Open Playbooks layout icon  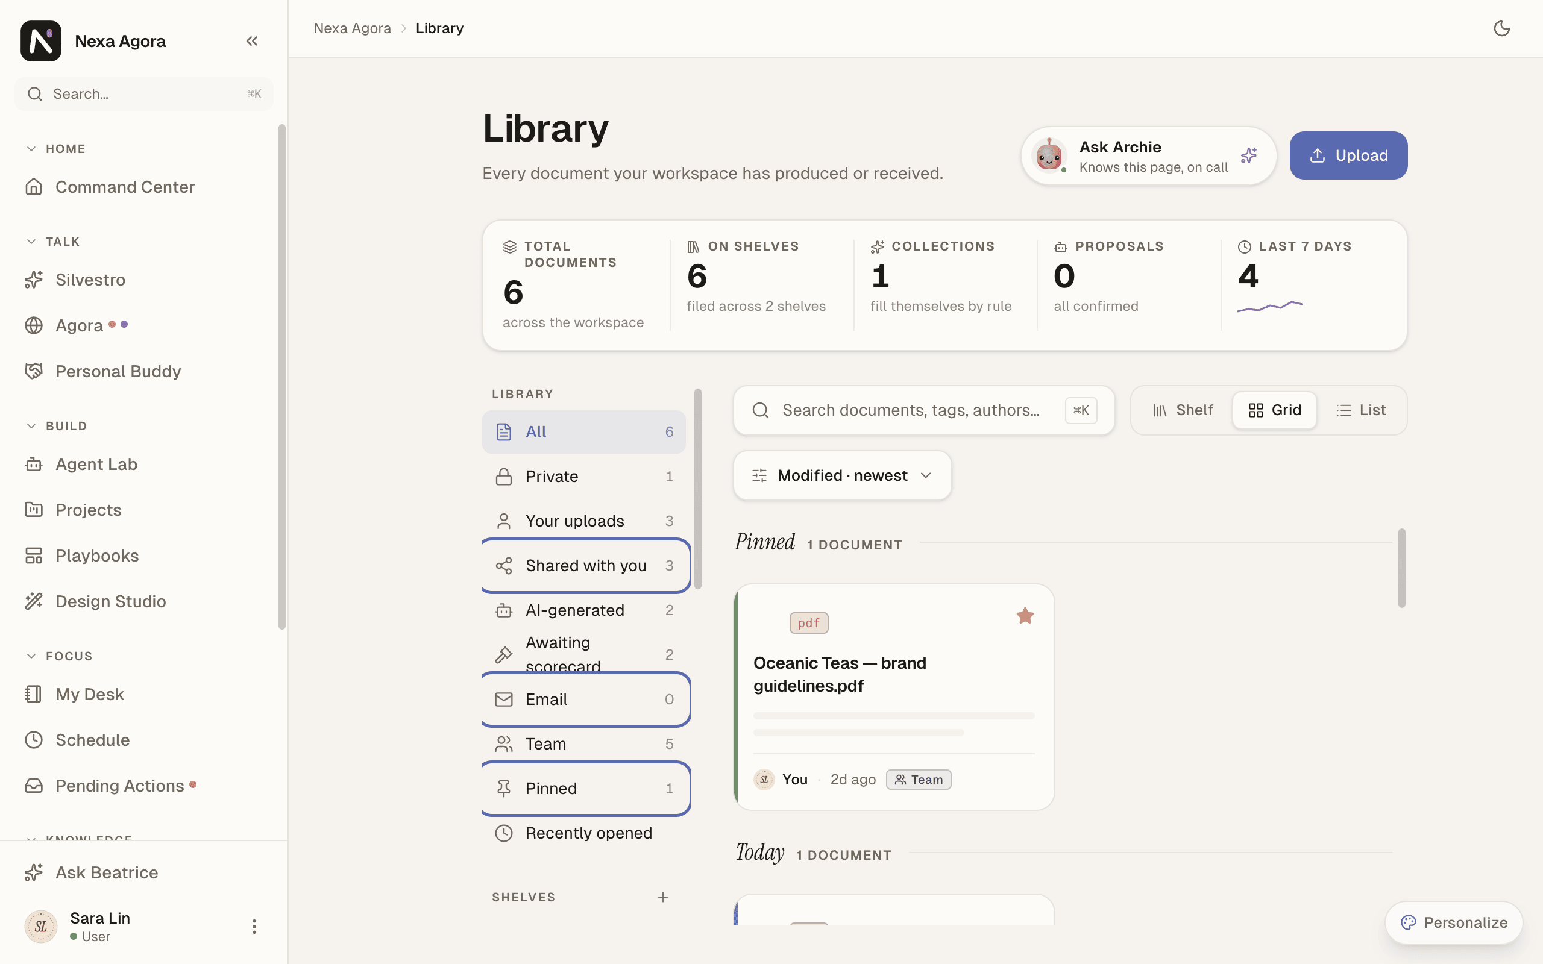coord(34,556)
